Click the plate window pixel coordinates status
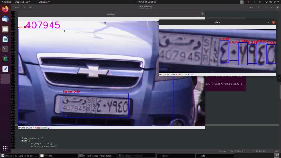 (x=176, y=74)
